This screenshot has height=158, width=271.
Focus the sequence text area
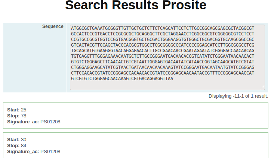pyautogui.click(x=167, y=57)
